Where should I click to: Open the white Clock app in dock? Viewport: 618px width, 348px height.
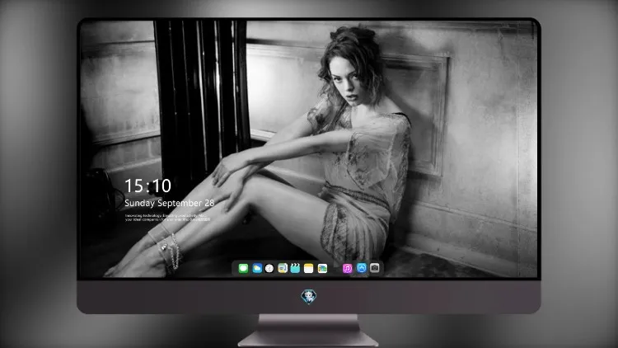click(269, 268)
